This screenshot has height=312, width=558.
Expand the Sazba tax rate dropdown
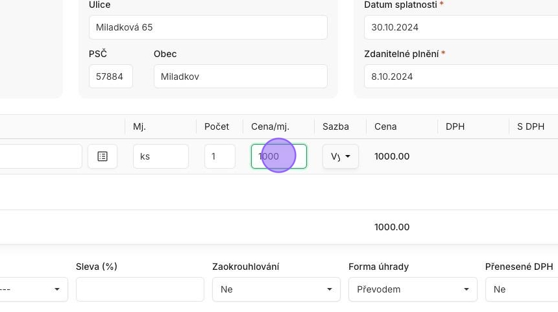341,156
